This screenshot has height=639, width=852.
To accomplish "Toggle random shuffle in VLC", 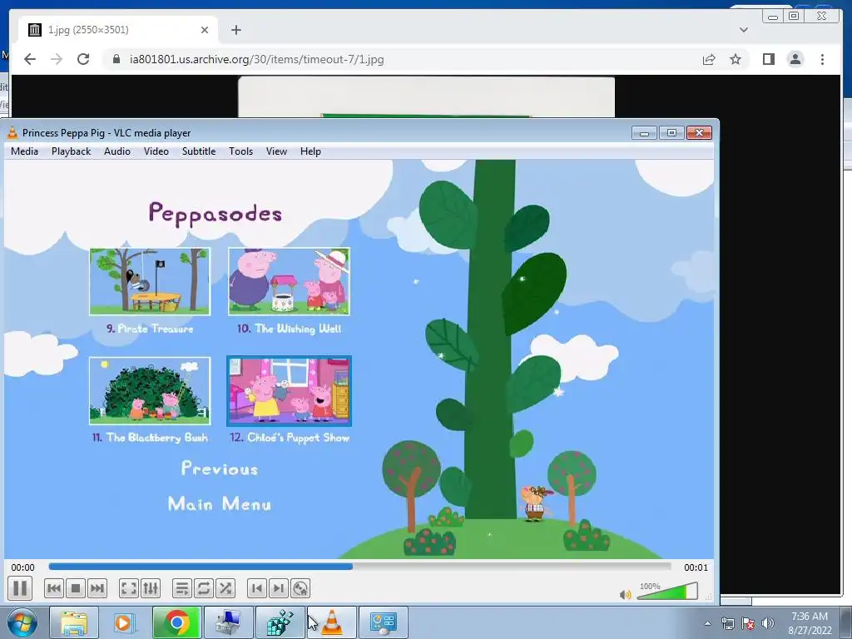I will pyautogui.click(x=225, y=588).
